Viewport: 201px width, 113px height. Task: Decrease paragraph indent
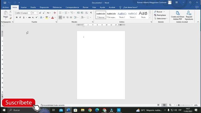[78, 13]
